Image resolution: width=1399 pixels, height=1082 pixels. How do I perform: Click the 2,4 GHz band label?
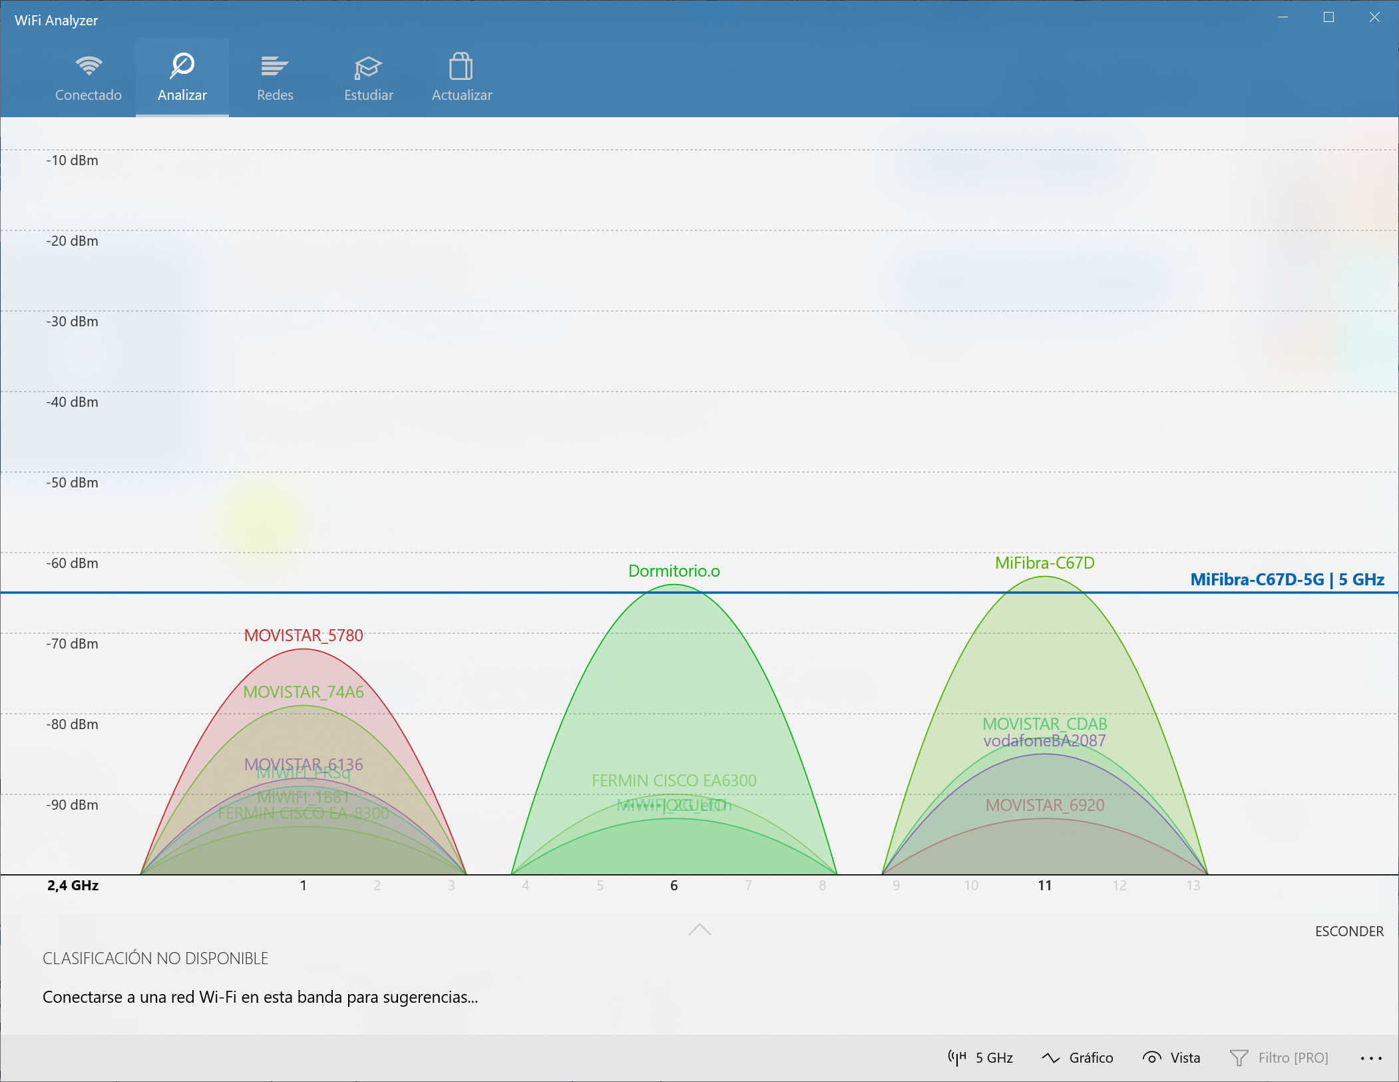[x=73, y=885]
